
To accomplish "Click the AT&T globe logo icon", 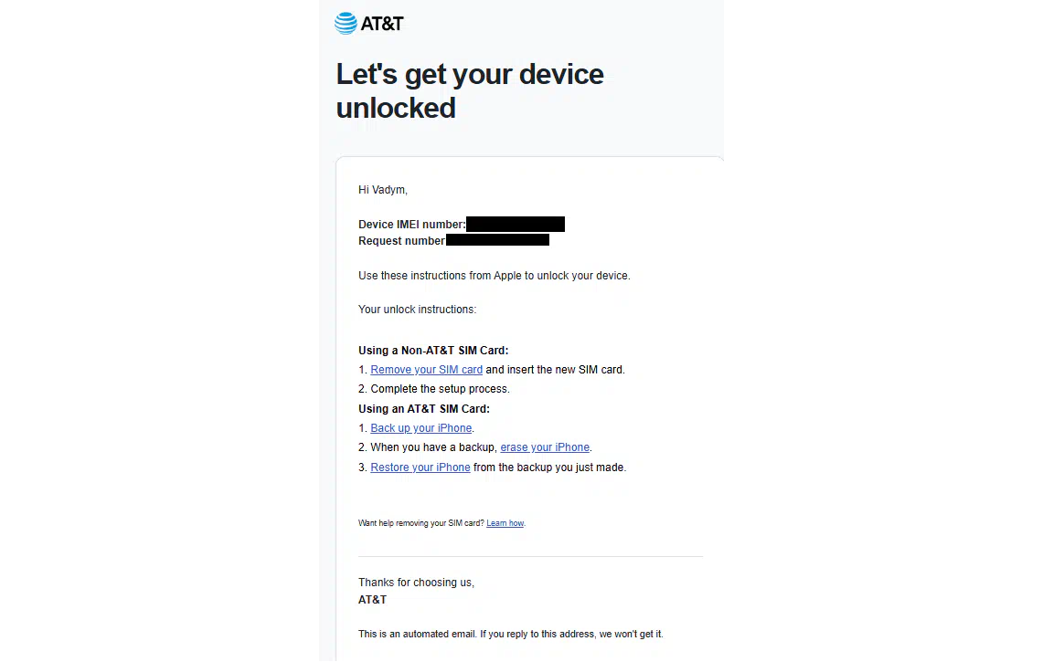I will [x=346, y=24].
